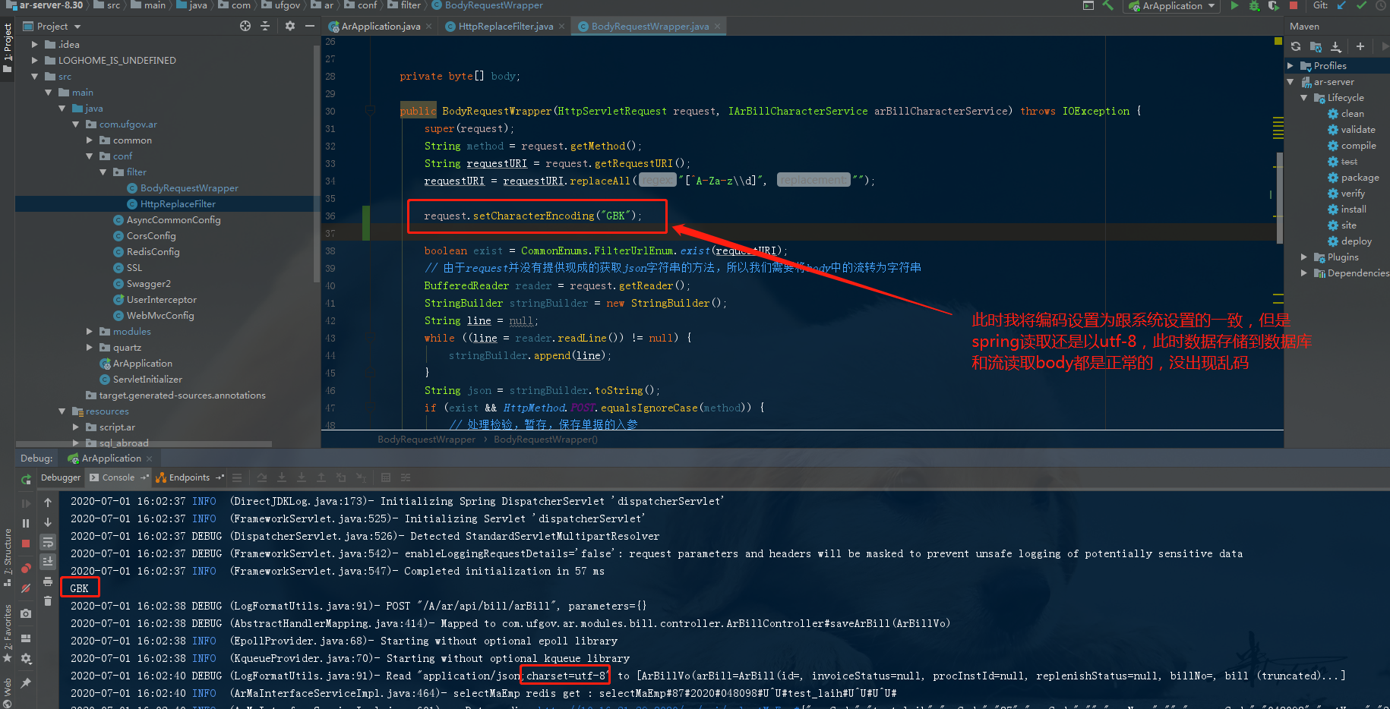The height and width of the screenshot is (709, 1390).
Task: Add a Maven project with plus icon
Action: (1360, 46)
